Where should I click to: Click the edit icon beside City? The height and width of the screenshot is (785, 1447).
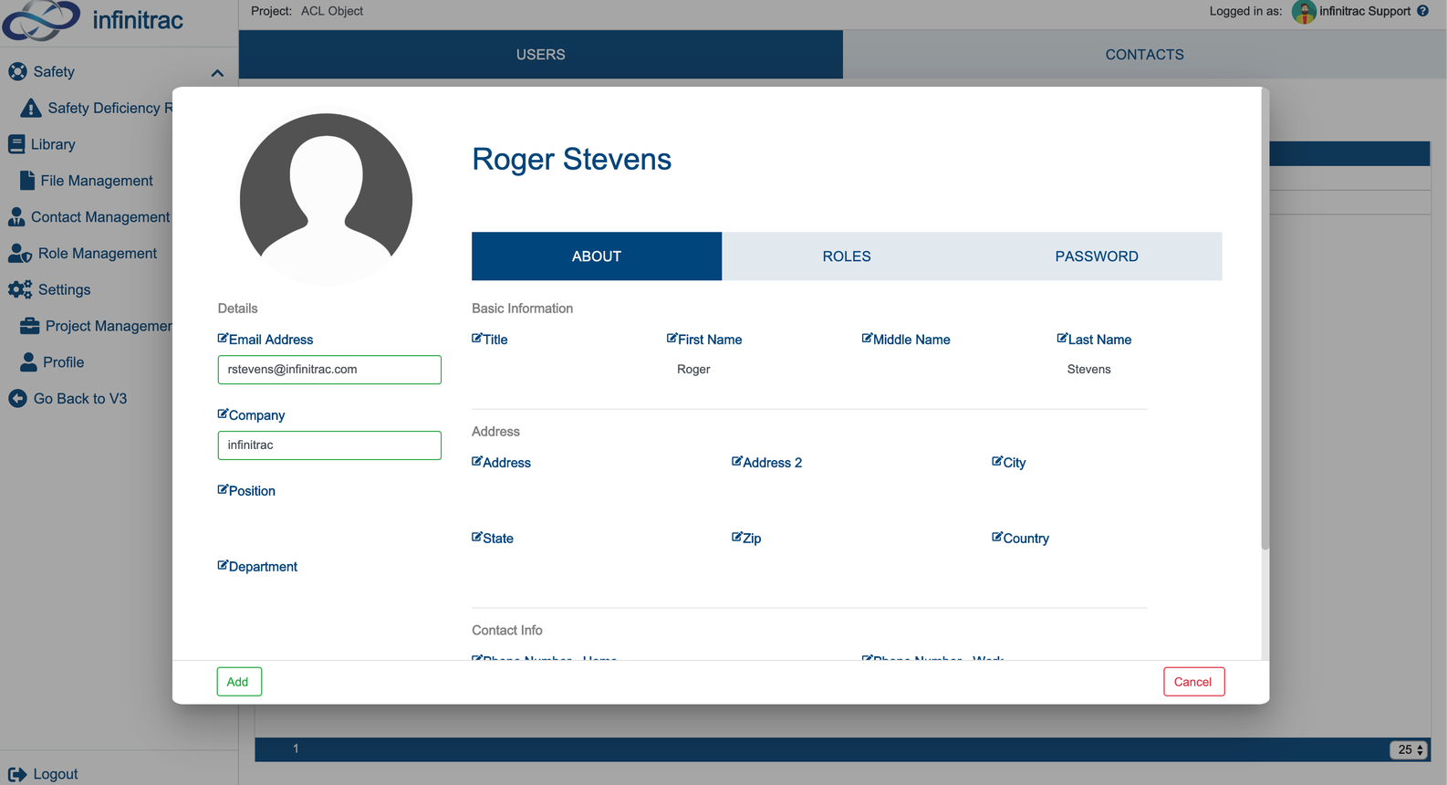click(997, 462)
